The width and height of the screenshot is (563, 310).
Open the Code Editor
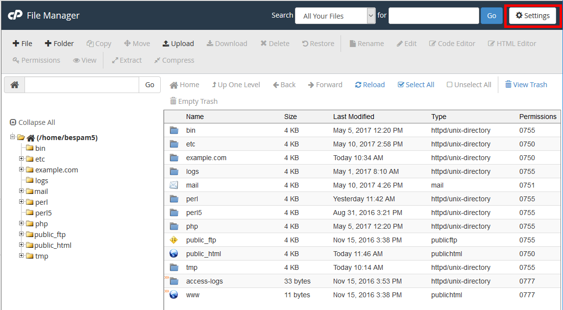tap(452, 44)
